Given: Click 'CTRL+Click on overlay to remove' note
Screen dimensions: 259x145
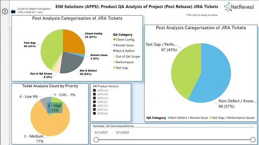Looking at the screenshot, I should click(202, 15).
